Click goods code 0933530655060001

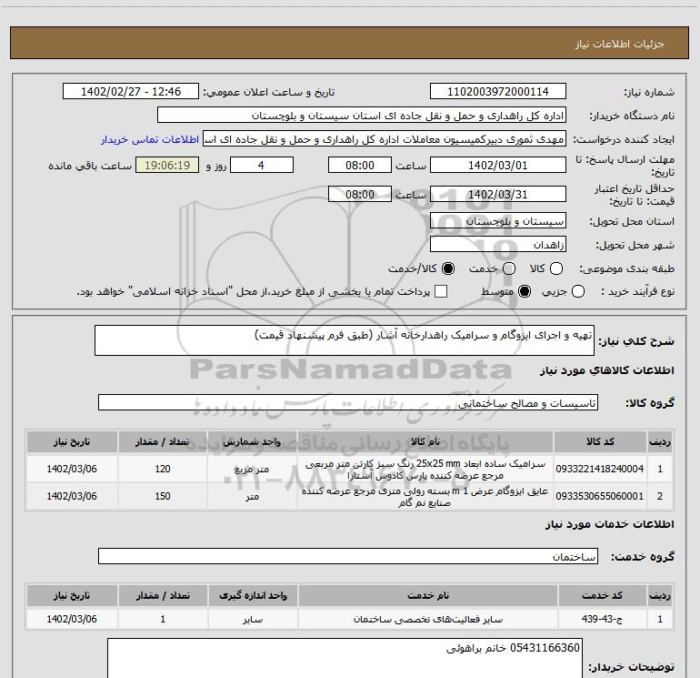pyautogui.click(x=600, y=496)
